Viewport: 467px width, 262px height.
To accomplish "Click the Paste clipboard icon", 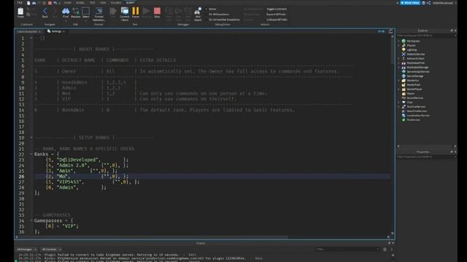I will [20, 12].
